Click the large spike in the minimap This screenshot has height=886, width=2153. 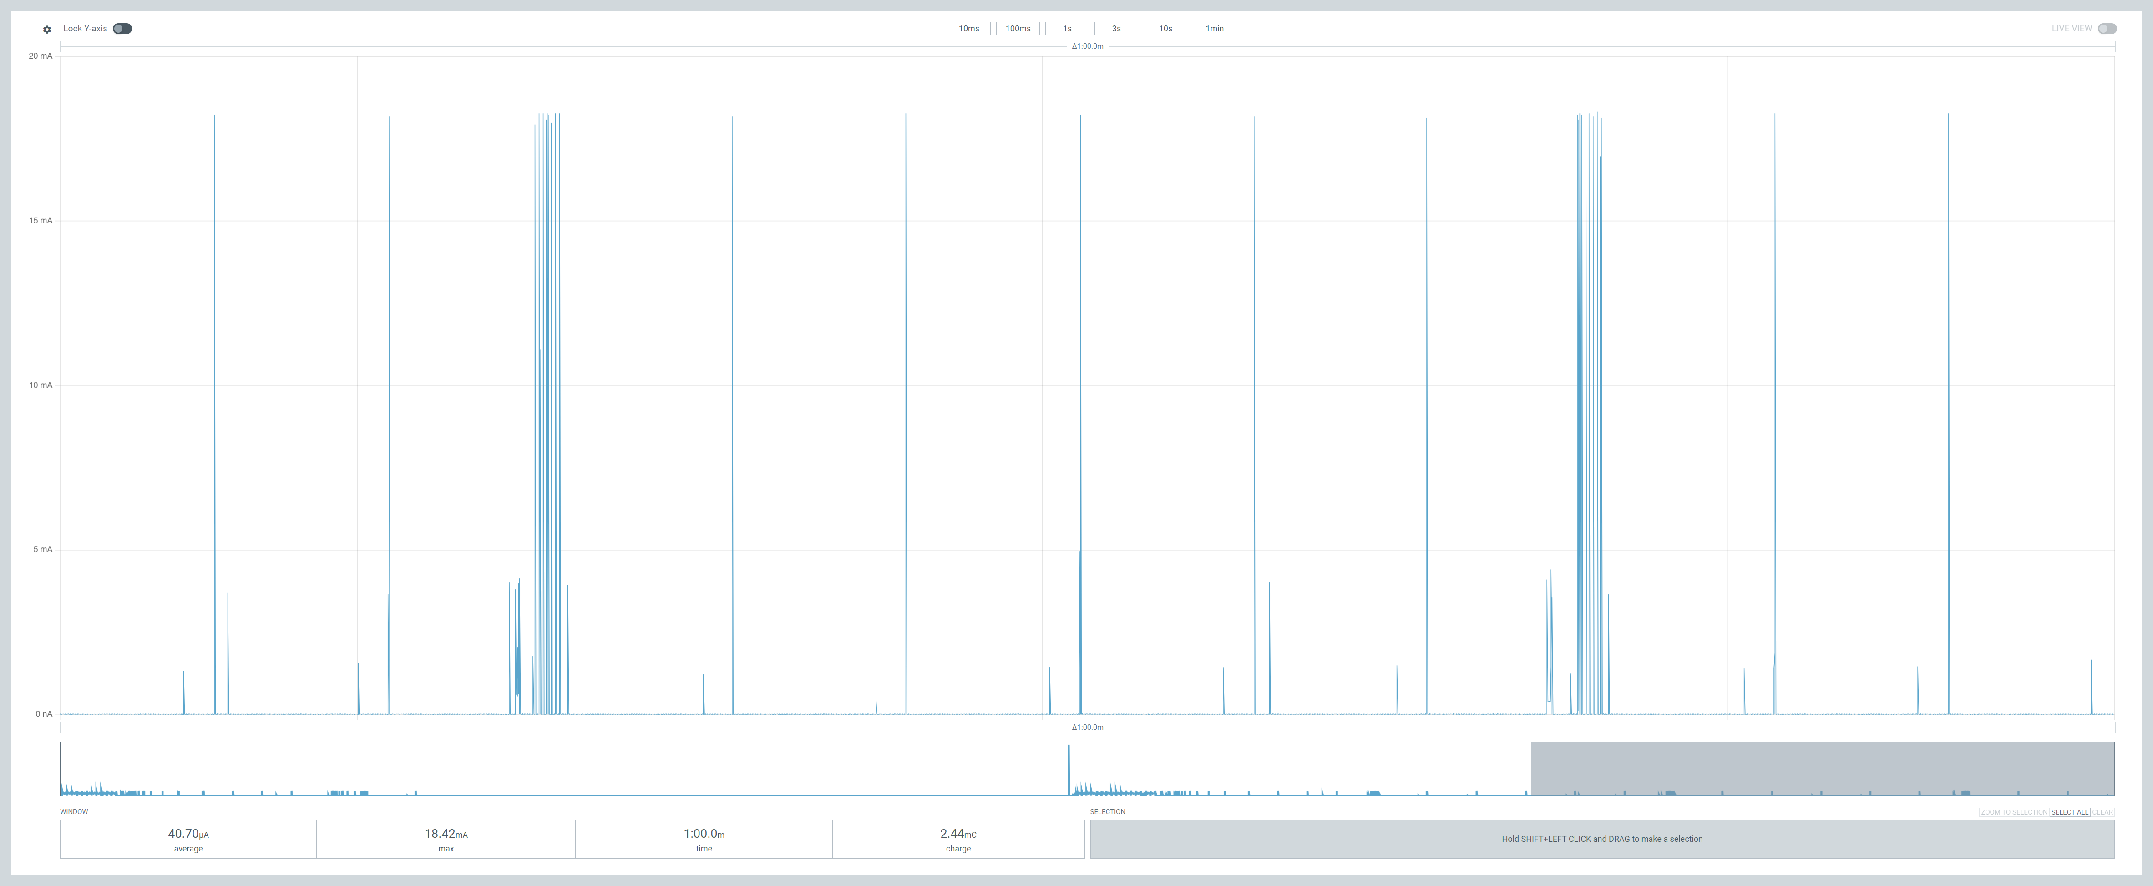point(1068,769)
